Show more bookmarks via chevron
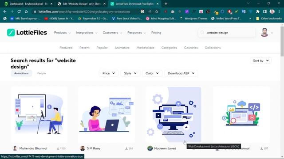 [x=250, y=19]
